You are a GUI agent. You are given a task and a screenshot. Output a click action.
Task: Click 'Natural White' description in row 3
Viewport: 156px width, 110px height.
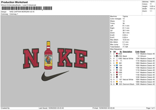click(128, 58)
